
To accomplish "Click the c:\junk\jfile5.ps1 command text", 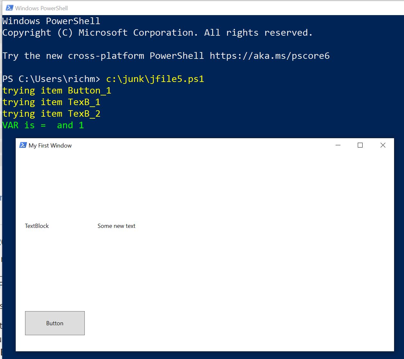I will point(155,79).
